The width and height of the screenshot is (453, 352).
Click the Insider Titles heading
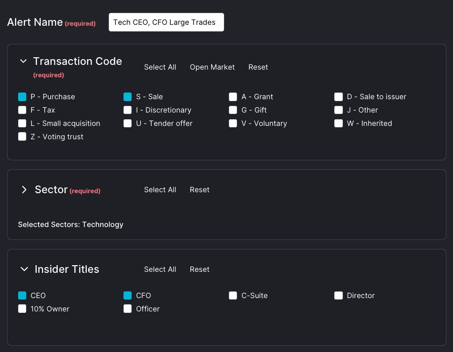pyautogui.click(x=67, y=269)
